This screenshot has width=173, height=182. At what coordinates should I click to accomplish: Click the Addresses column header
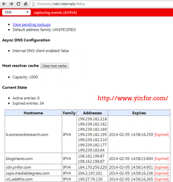tap(92, 113)
